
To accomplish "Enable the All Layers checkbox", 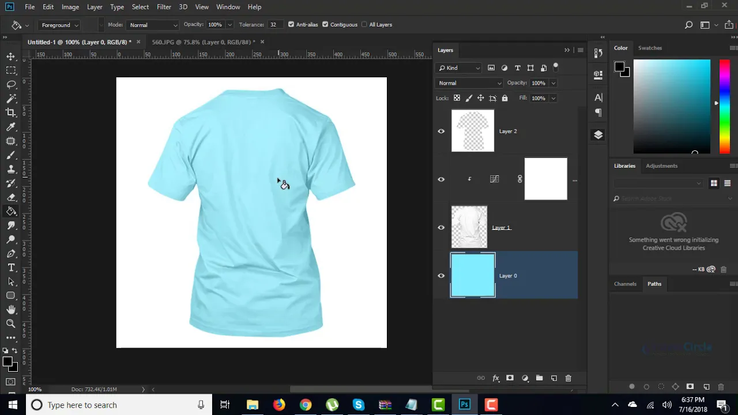I will [x=364, y=25].
